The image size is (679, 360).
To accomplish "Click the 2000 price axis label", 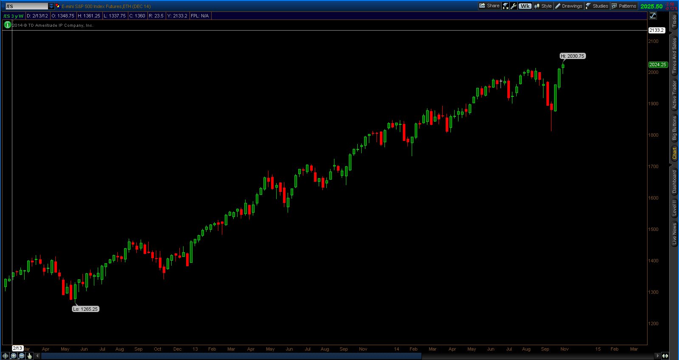I will [653, 72].
